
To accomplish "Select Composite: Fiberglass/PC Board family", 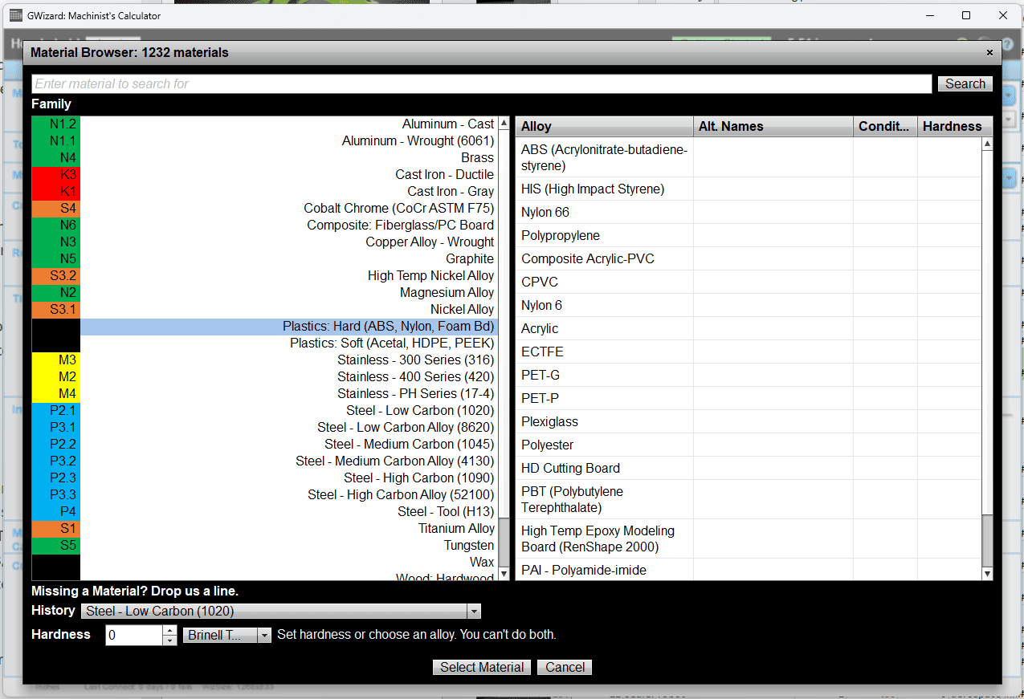I will point(265,226).
